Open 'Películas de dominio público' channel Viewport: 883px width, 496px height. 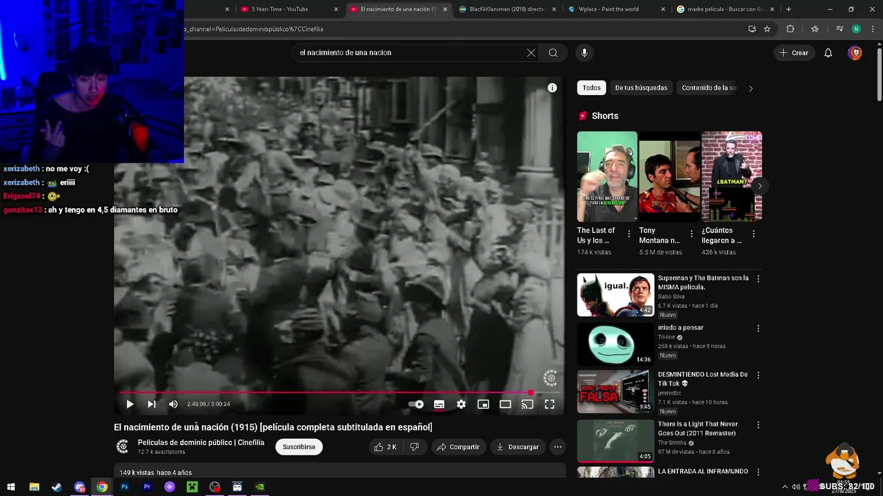[201, 443]
